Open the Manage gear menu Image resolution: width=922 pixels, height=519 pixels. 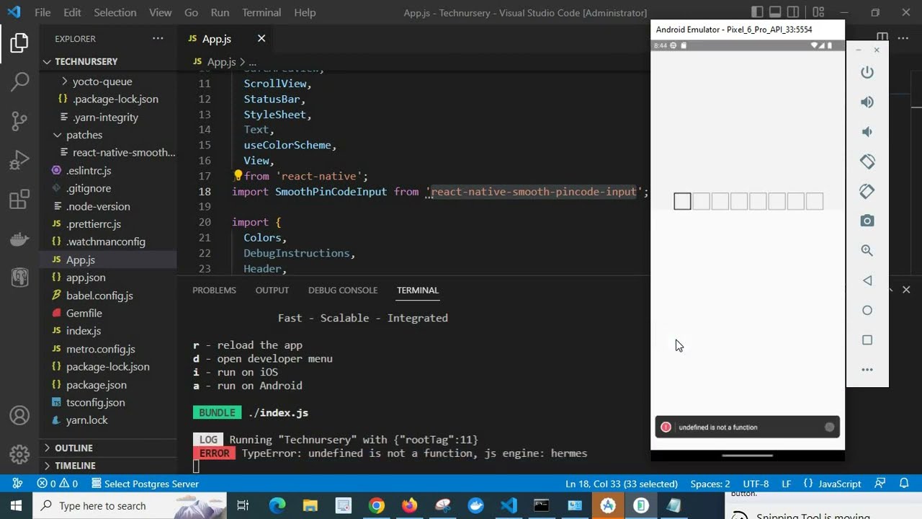pyautogui.click(x=19, y=455)
